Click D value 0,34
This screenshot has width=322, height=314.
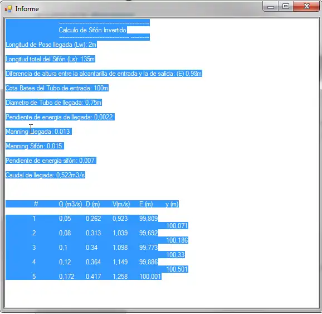[91, 248]
